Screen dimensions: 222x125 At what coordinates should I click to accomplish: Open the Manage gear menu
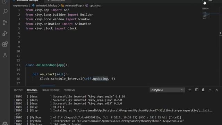pyautogui.click(x=5, y=124)
